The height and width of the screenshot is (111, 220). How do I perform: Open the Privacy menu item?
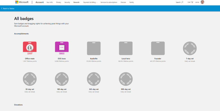[58, 3]
